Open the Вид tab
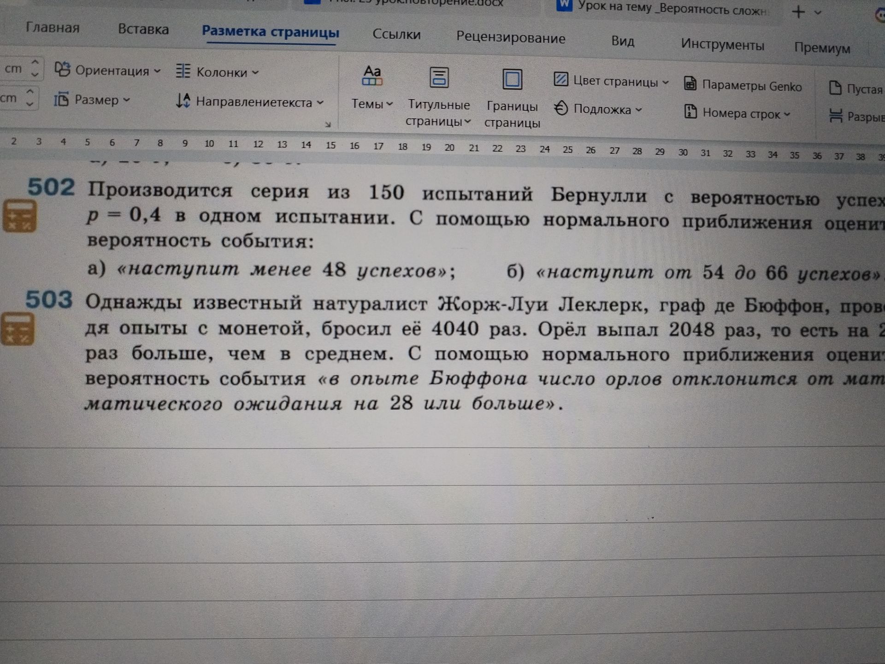 pyautogui.click(x=623, y=41)
